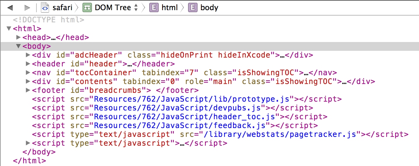419x166 pixels.
Task: Select the DOCTYPE html line
Action: [x=48, y=20]
